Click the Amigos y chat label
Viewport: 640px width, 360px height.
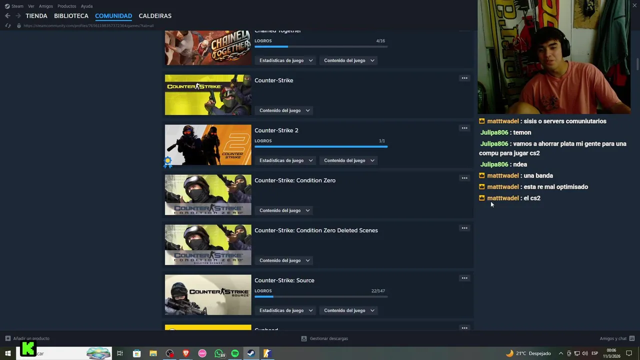[613, 338]
